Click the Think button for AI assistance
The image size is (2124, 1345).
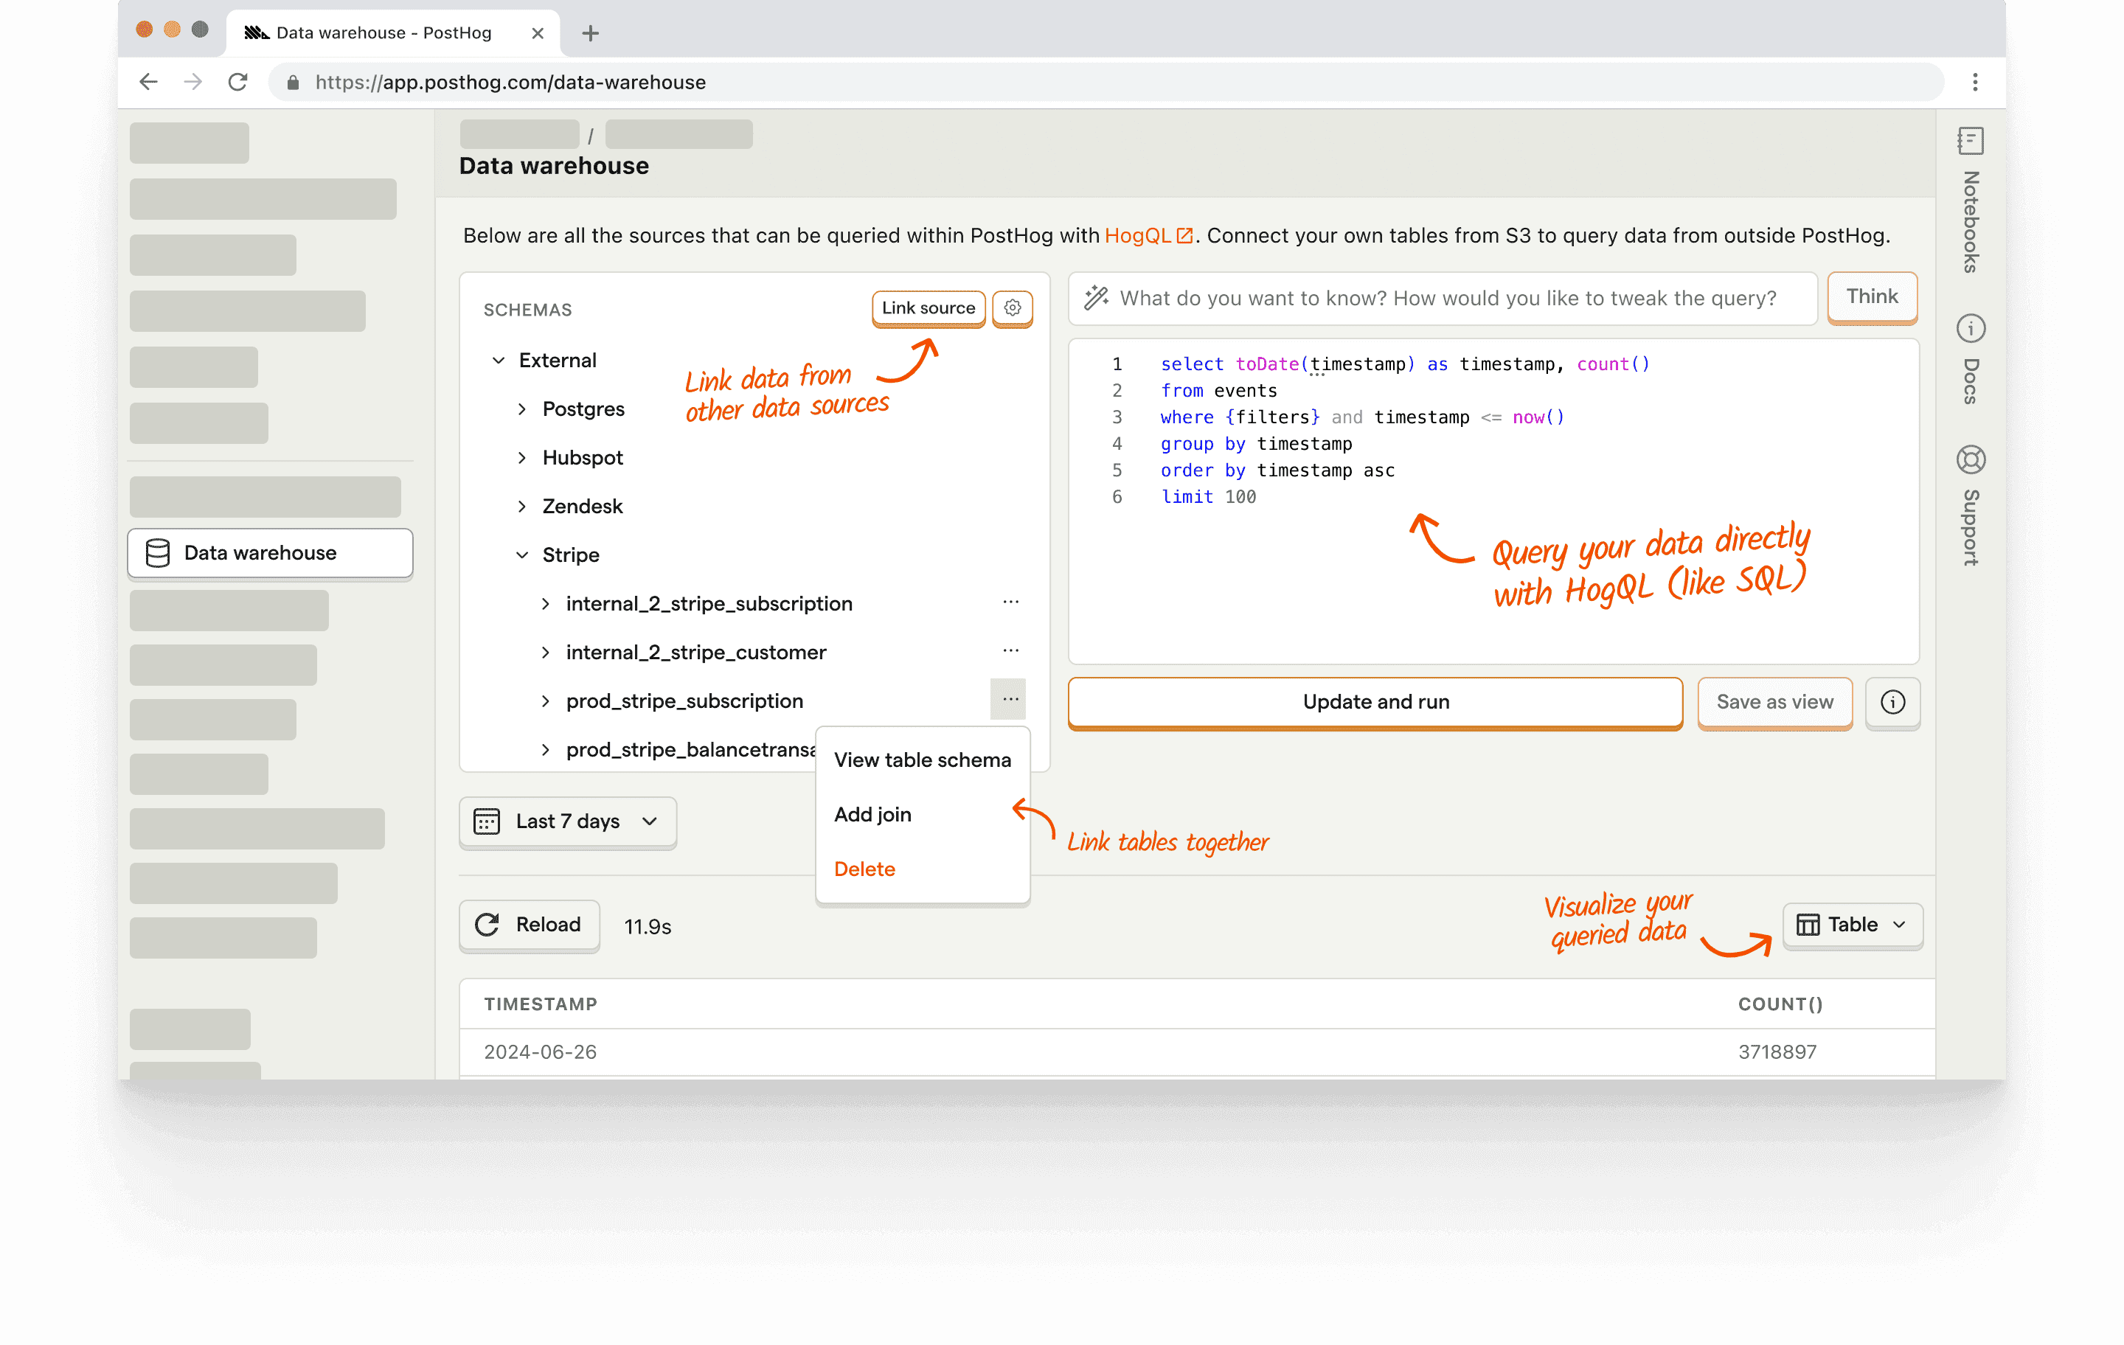tap(1872, 297)
